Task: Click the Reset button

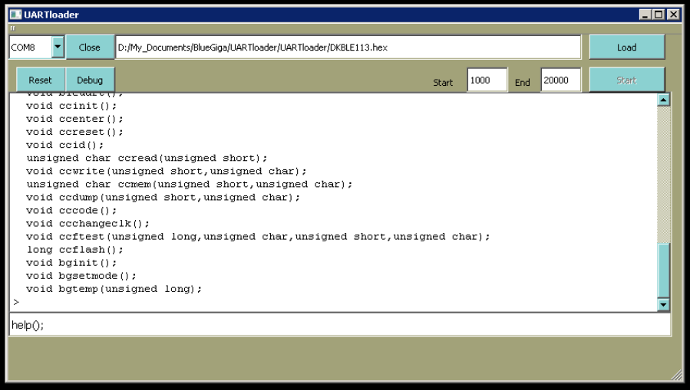Action: [x=40, y=80]
